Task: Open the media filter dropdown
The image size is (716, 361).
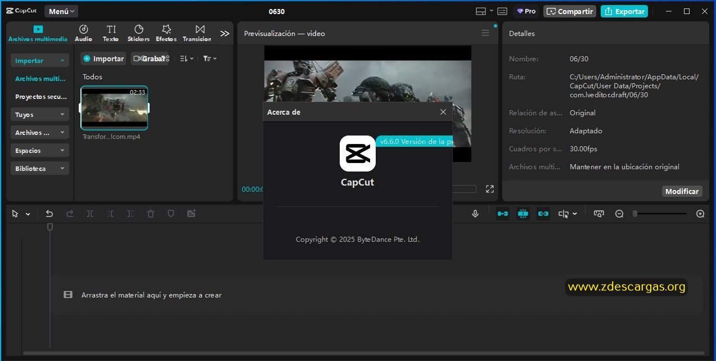Action: pyautogui.click(x=210, y=58)
